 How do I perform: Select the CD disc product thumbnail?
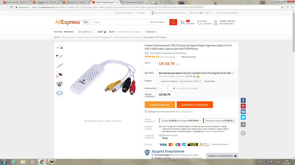click(x=60, y=93)
